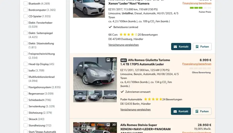Check the Bluetooth filter checkbox

tap(26, 3)
